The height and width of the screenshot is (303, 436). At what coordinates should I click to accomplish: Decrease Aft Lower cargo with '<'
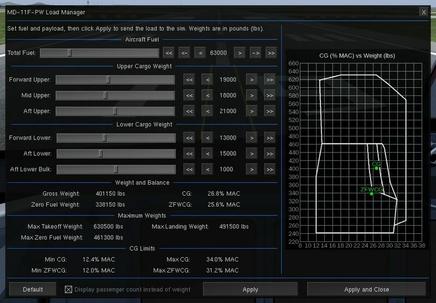(208, 154)
